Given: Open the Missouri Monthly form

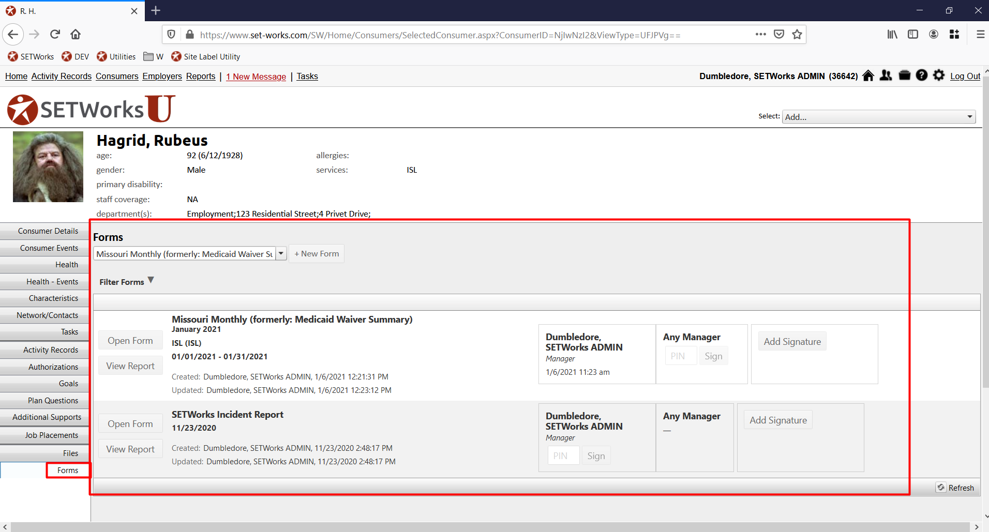Looking at the screenshot, I should coord(130,341).
